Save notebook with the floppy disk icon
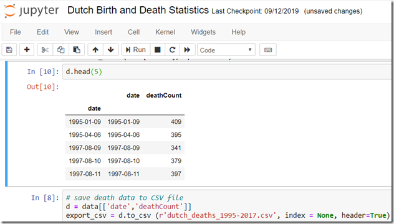The image size is (394, 224). (9, 50)
